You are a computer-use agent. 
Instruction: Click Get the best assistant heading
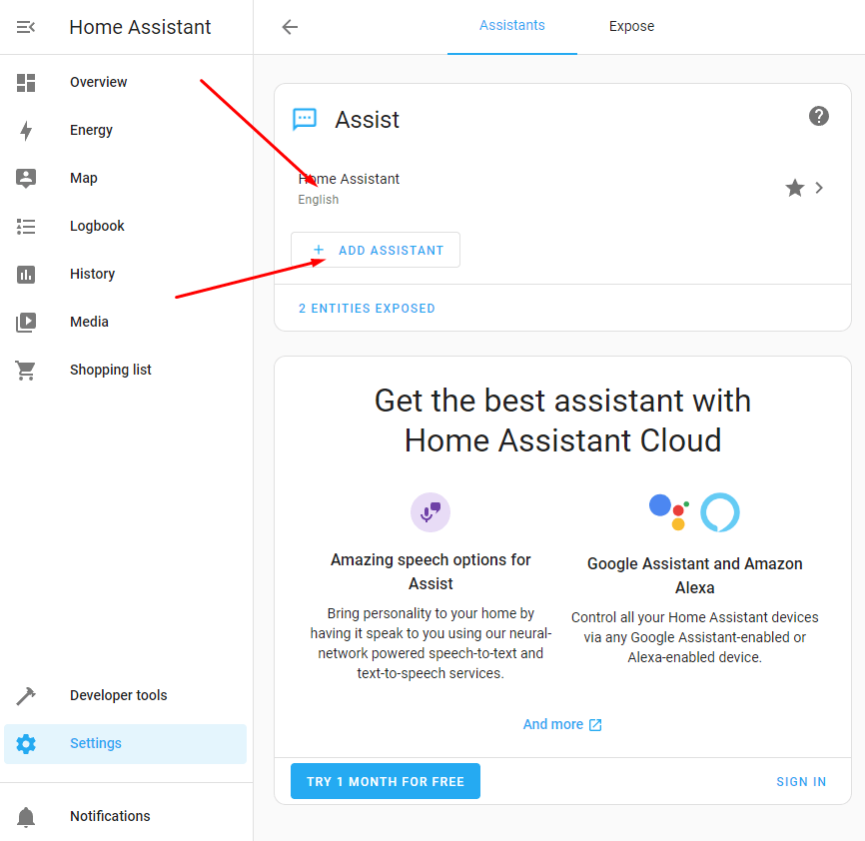point(562,420)
